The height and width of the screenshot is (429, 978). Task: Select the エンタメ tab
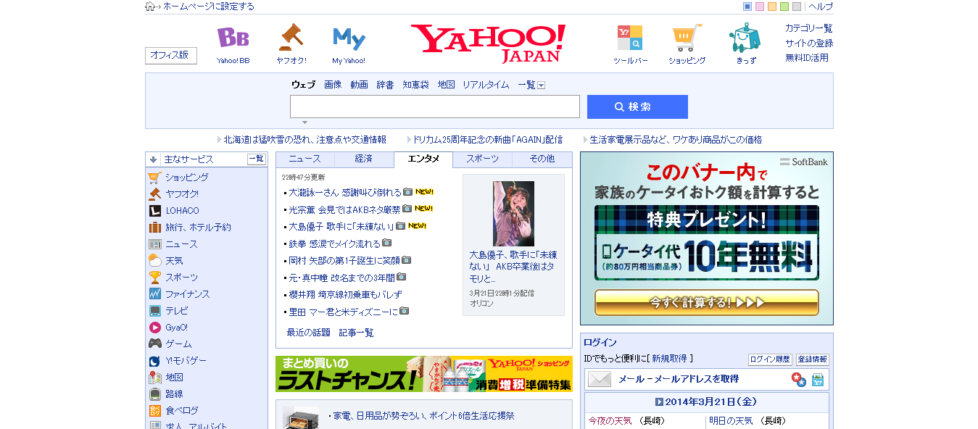coord(423,159)
